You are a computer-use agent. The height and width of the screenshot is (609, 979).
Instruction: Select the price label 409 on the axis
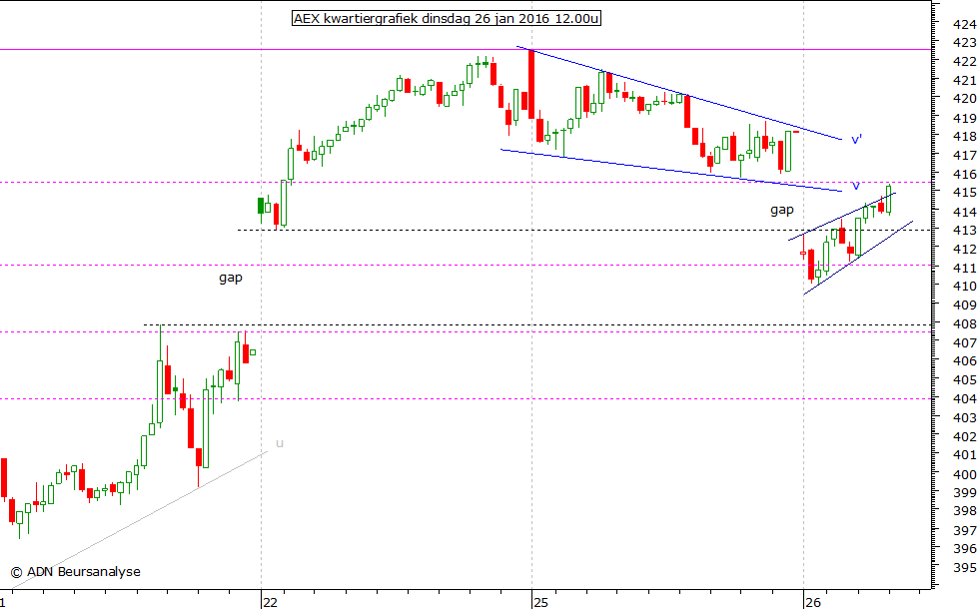tap(965, 305)
